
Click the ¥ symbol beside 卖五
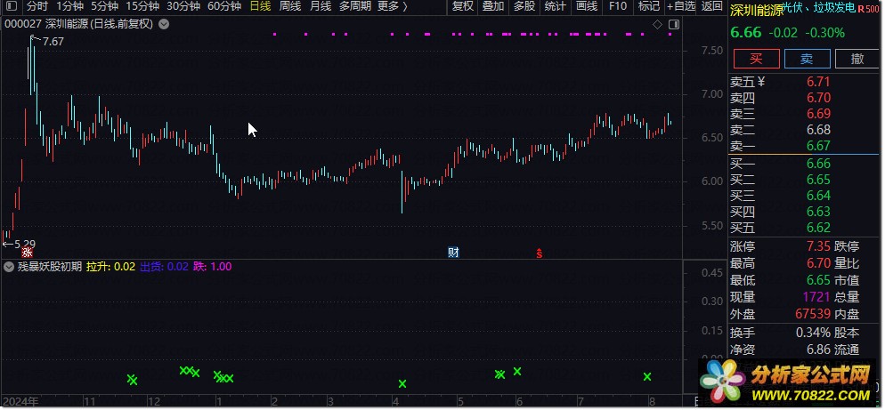click(x=761, y=83)
